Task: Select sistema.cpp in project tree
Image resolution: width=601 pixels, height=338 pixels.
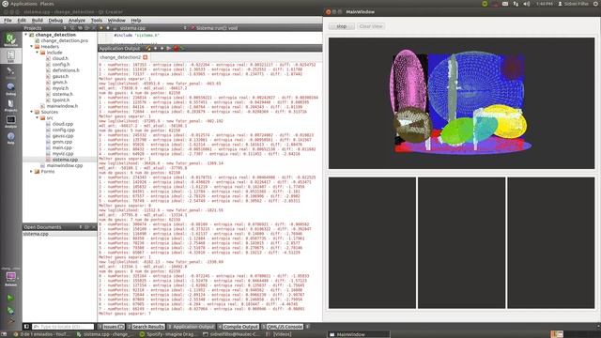Action: pos(65,160)
